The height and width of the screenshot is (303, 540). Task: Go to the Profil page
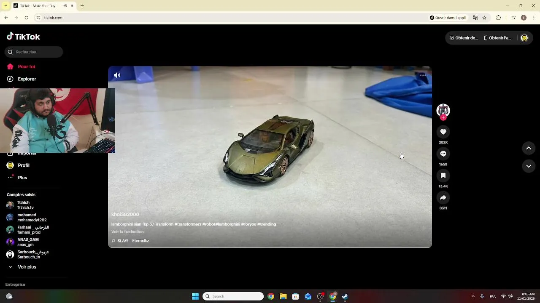pyautogui.click(x=18, y=165)
